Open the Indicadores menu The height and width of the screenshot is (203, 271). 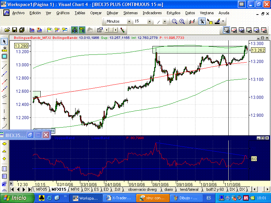pos(152,13)
